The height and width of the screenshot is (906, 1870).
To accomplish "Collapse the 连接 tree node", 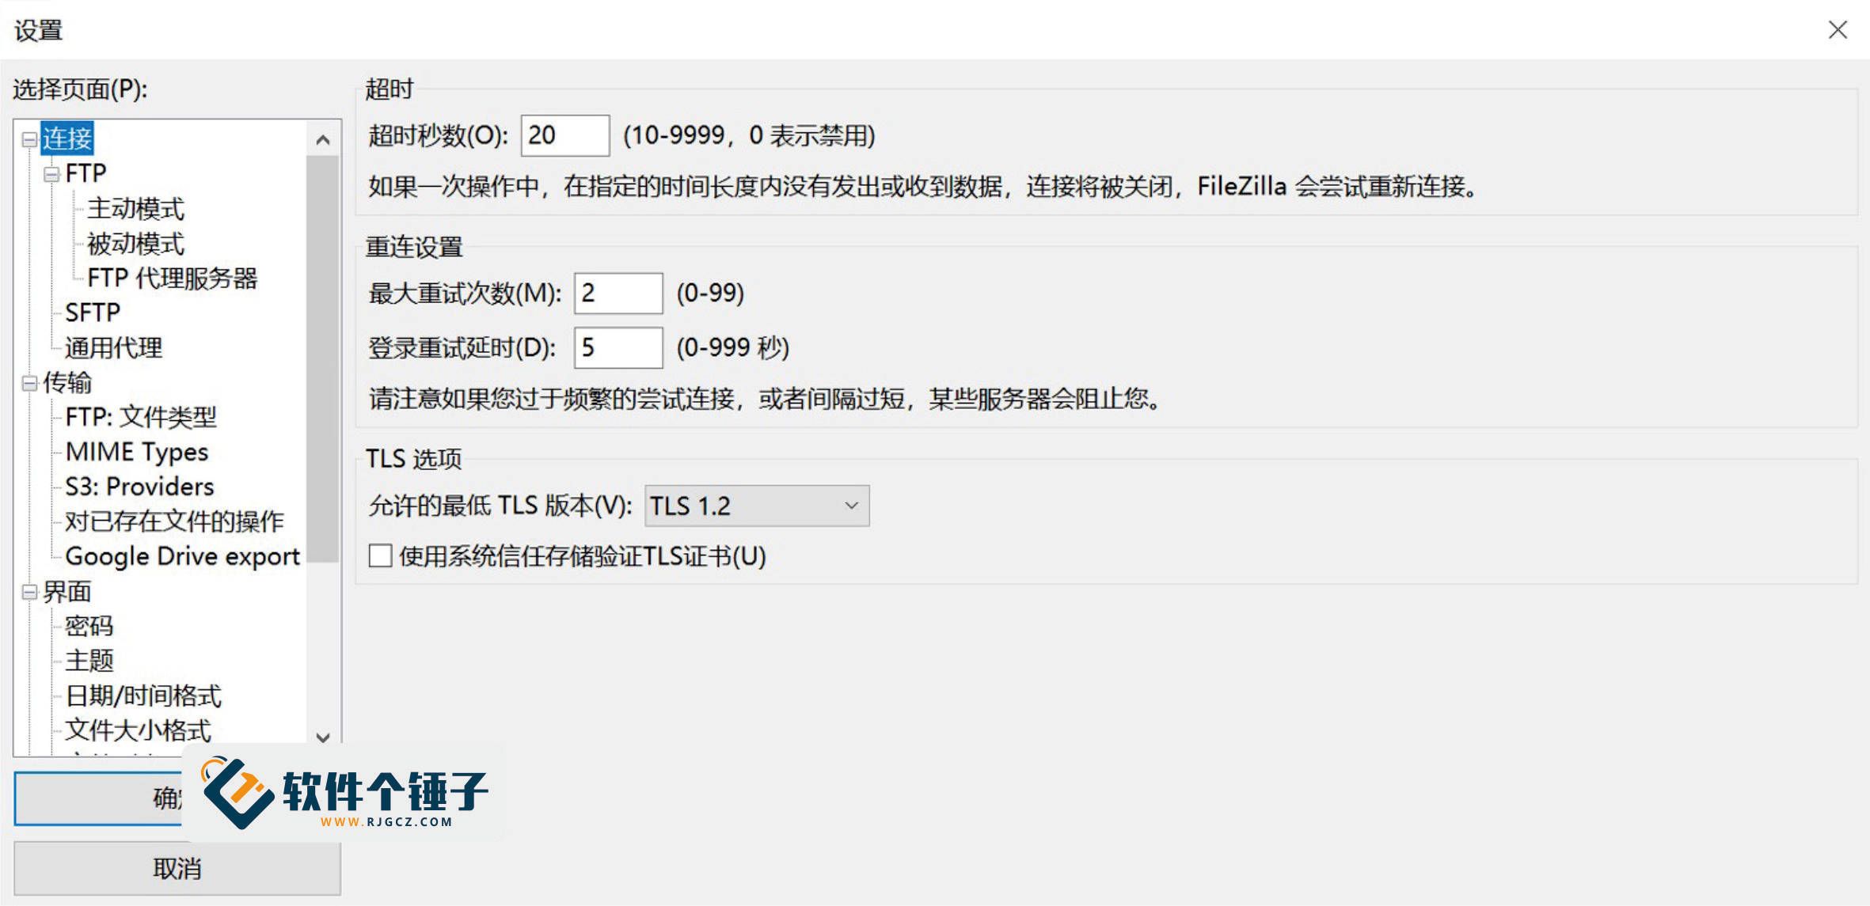I will (29, 138).
